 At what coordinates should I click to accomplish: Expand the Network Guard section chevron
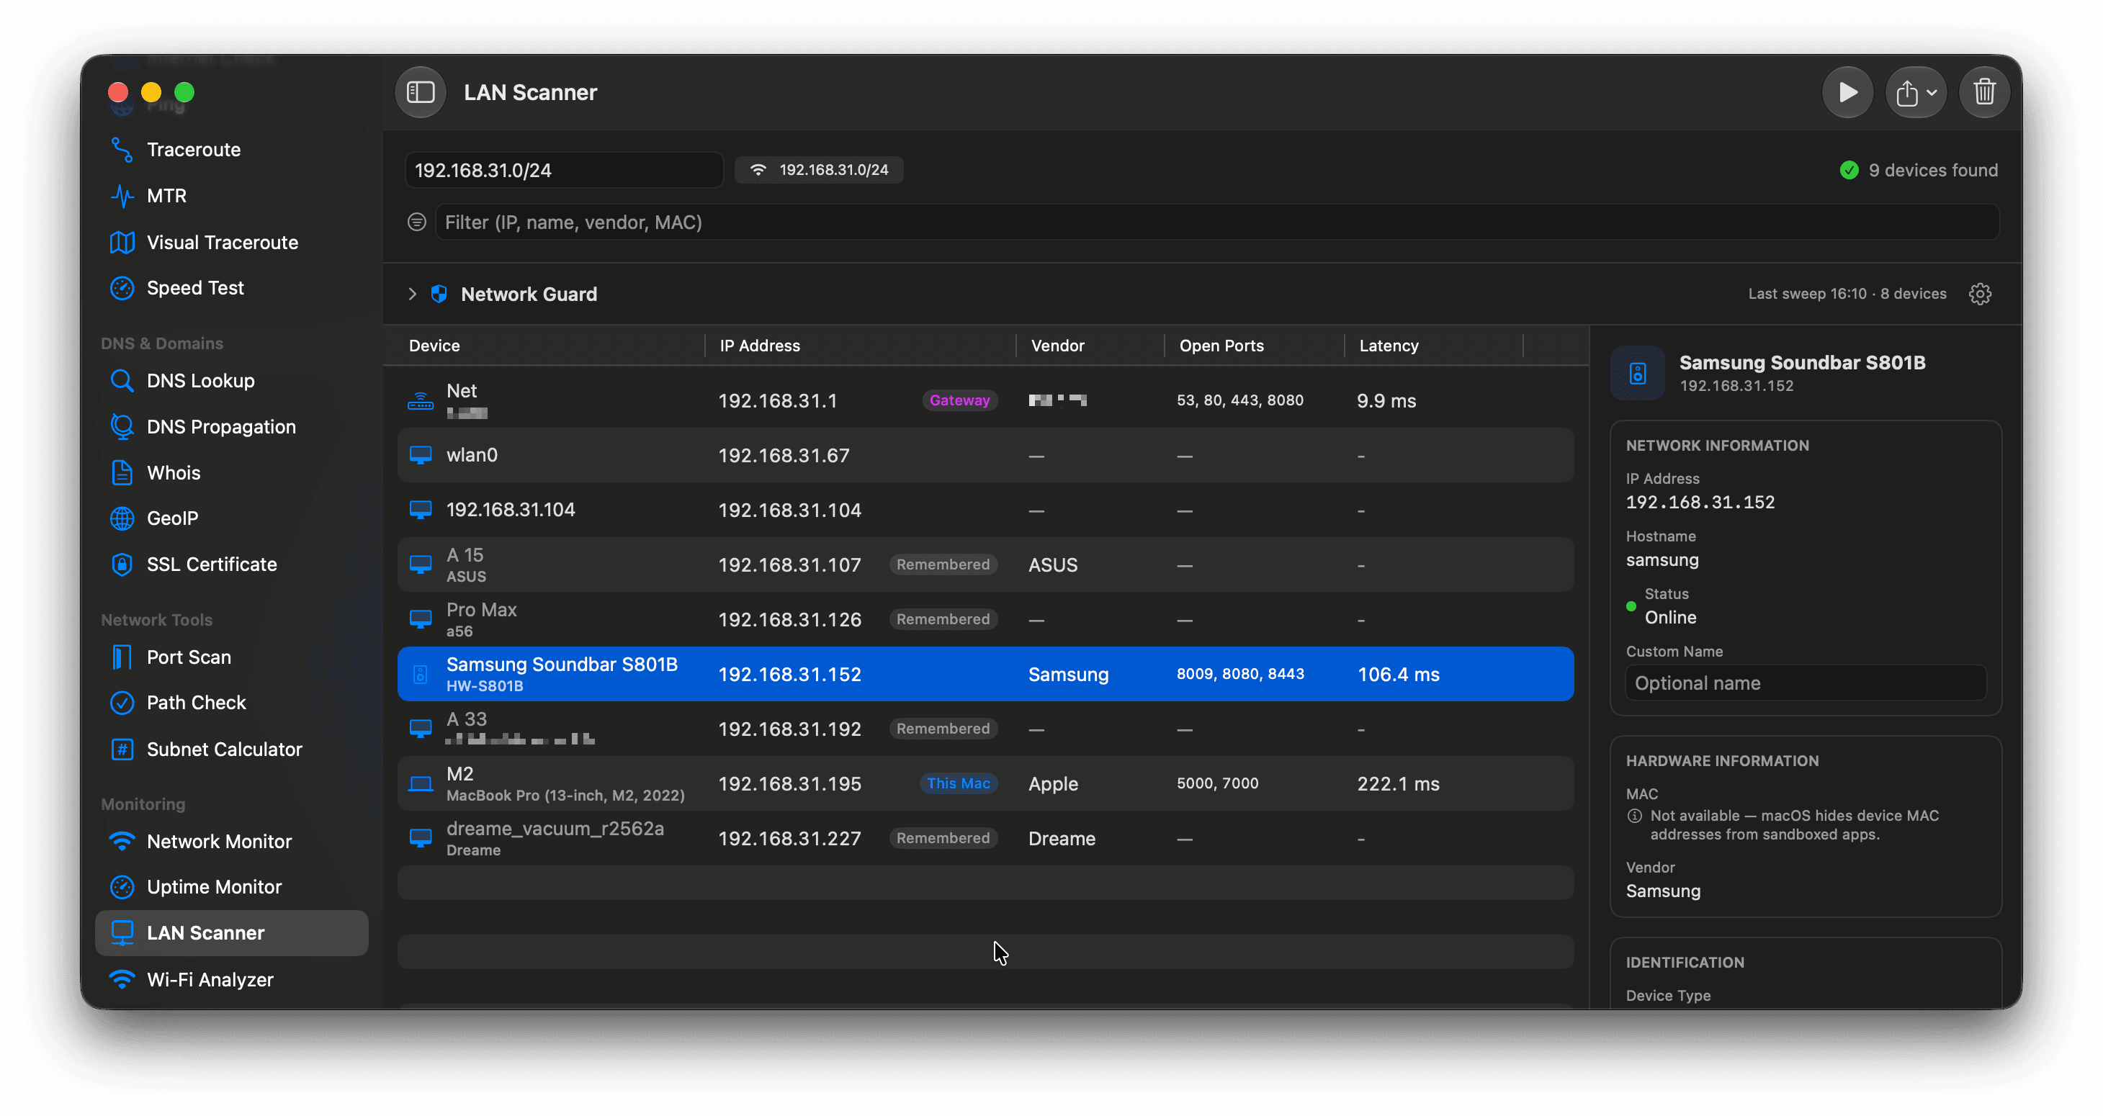[412, 294]
